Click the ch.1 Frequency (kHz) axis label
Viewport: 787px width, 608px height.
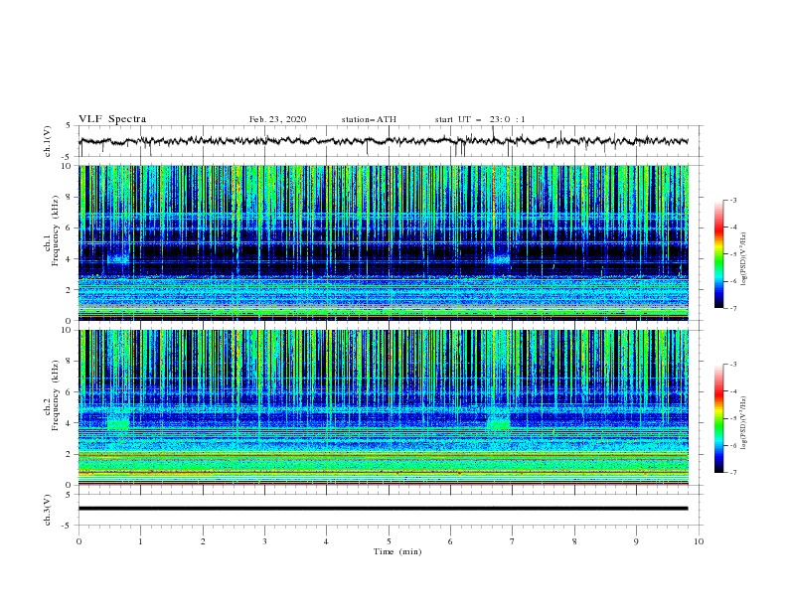point(51,230)
